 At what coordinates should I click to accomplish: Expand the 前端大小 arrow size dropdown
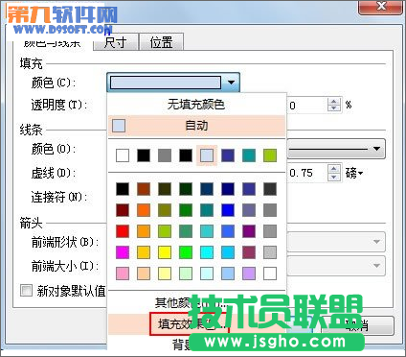coord(336,266)
